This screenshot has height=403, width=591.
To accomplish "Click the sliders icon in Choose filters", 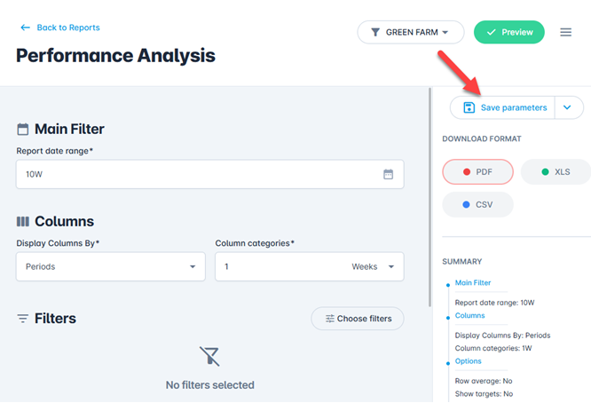I will click(x=330, y=319).
